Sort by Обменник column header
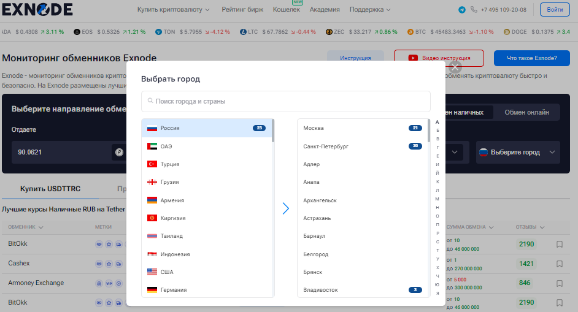The height and width of the screenshot is (312, 578). coord(25,227)
